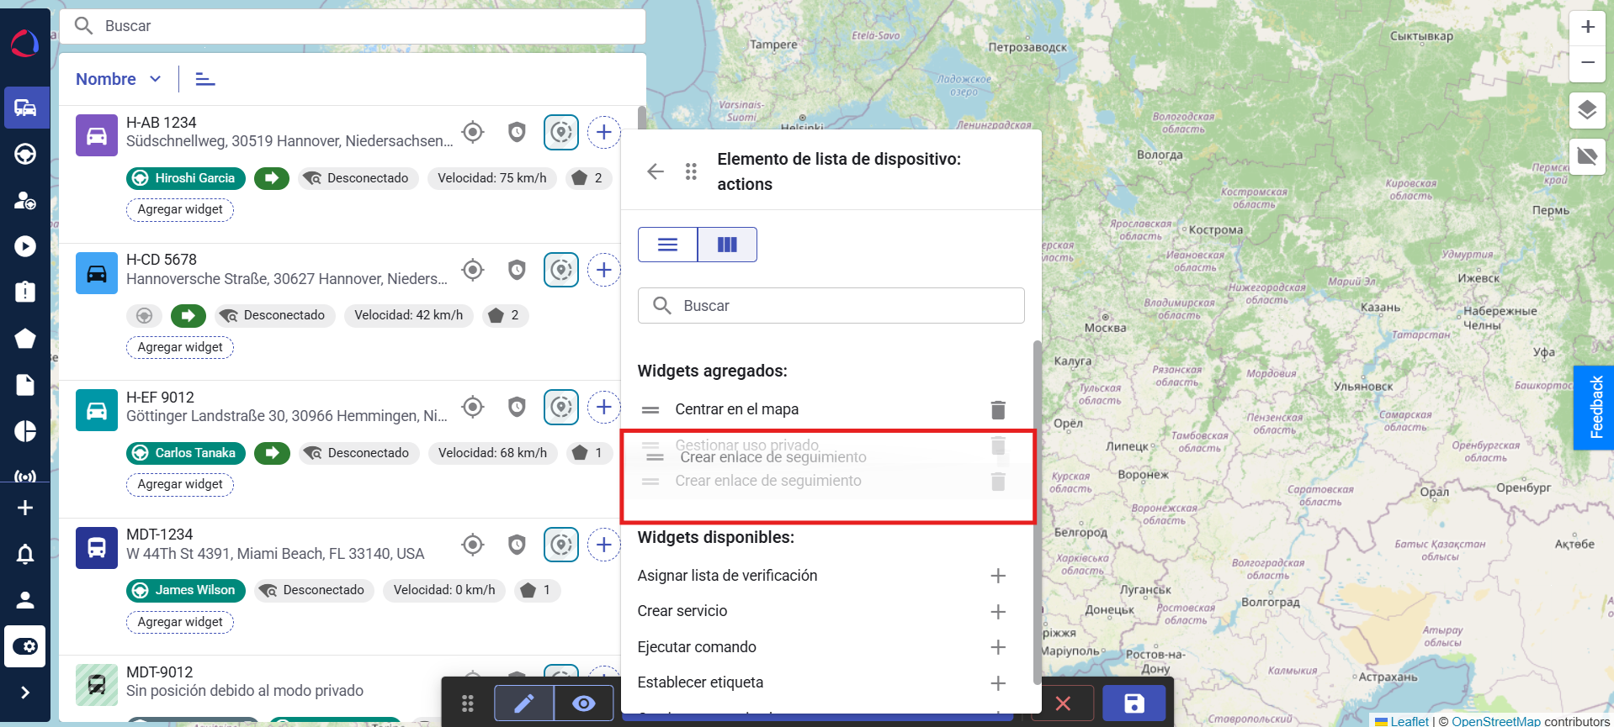Save the layout with the disk button

coord(1134,703)
